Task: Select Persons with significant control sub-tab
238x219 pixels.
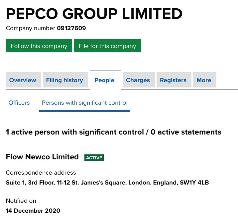Action: click(85, 103)
